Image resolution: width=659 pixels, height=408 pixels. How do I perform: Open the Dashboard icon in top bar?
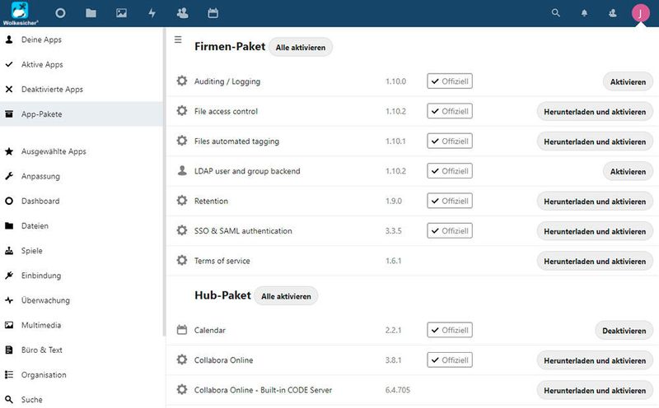pyautogui.click(x=60, y=13)
